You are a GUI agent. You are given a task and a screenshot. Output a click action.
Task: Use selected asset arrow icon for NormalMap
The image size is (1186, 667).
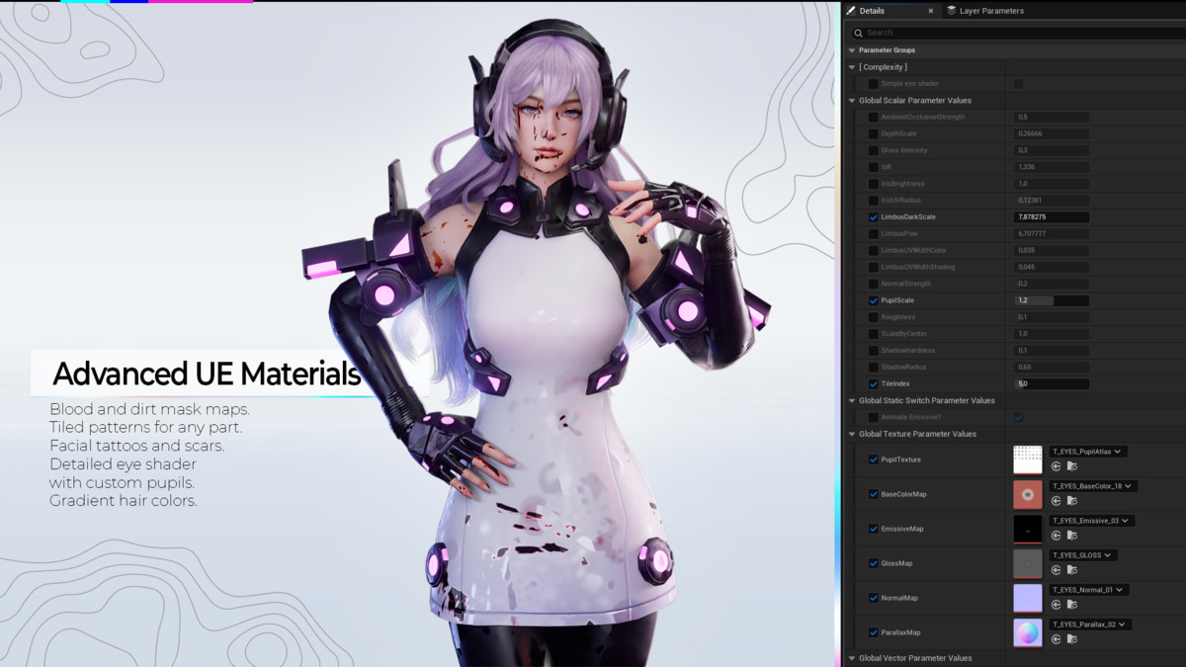[1057, 604]
